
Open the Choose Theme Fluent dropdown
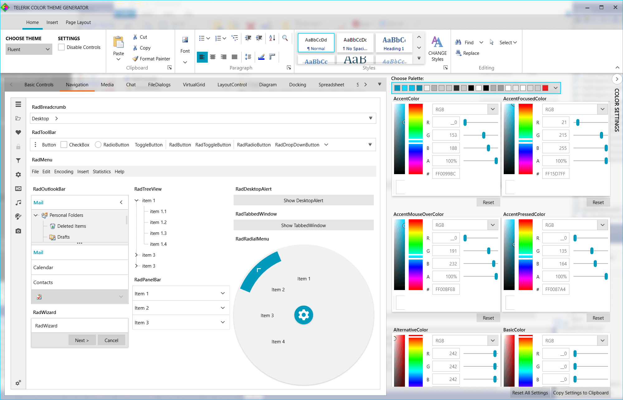pos(29,50)
